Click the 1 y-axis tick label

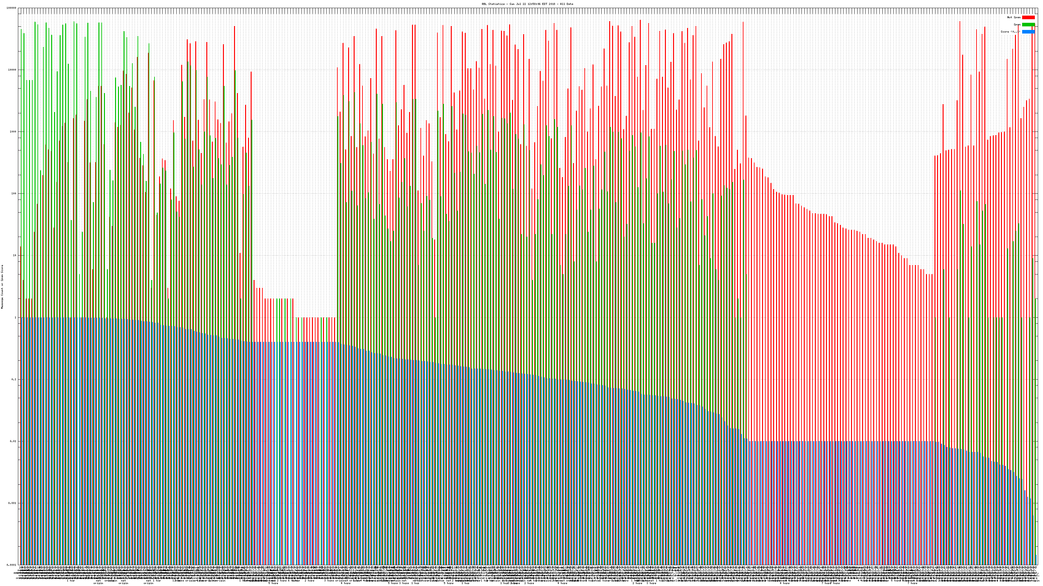pos(16,317)
